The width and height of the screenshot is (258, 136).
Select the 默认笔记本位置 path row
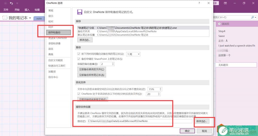click(143, 35)
